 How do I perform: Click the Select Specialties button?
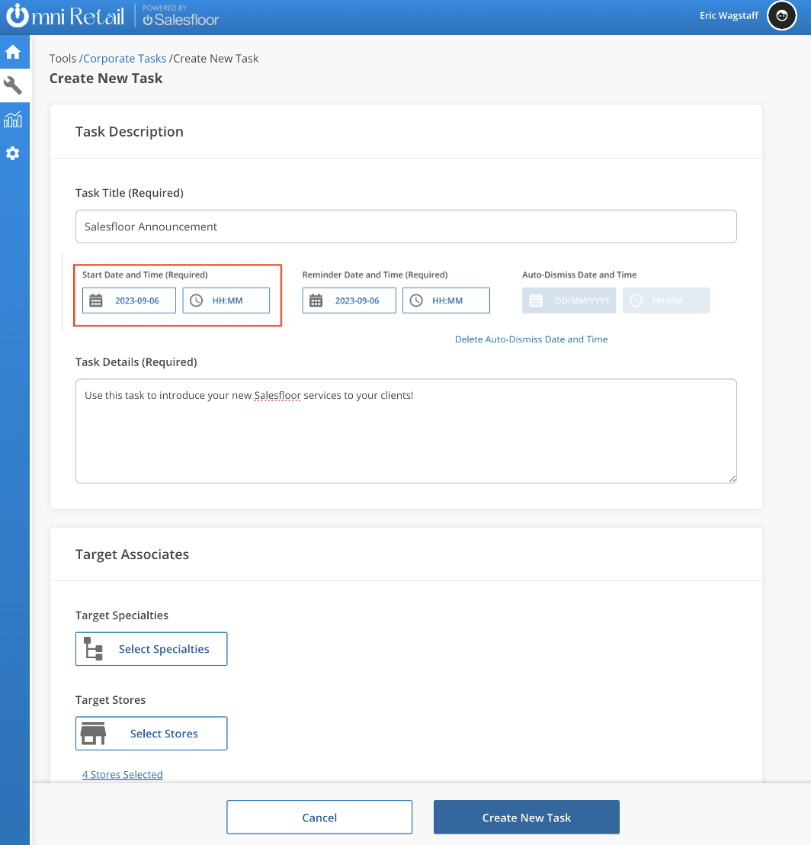point(152,649)
